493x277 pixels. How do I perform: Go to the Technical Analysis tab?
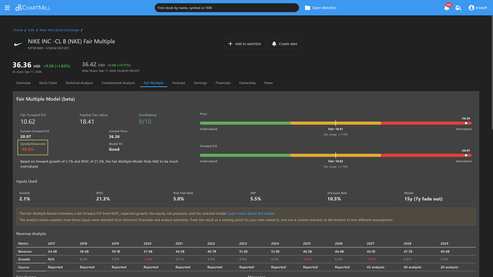79,83
